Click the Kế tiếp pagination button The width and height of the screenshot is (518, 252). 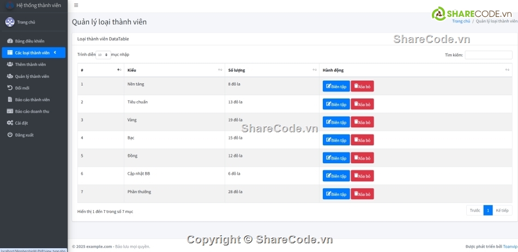click(x=502, y=211)
